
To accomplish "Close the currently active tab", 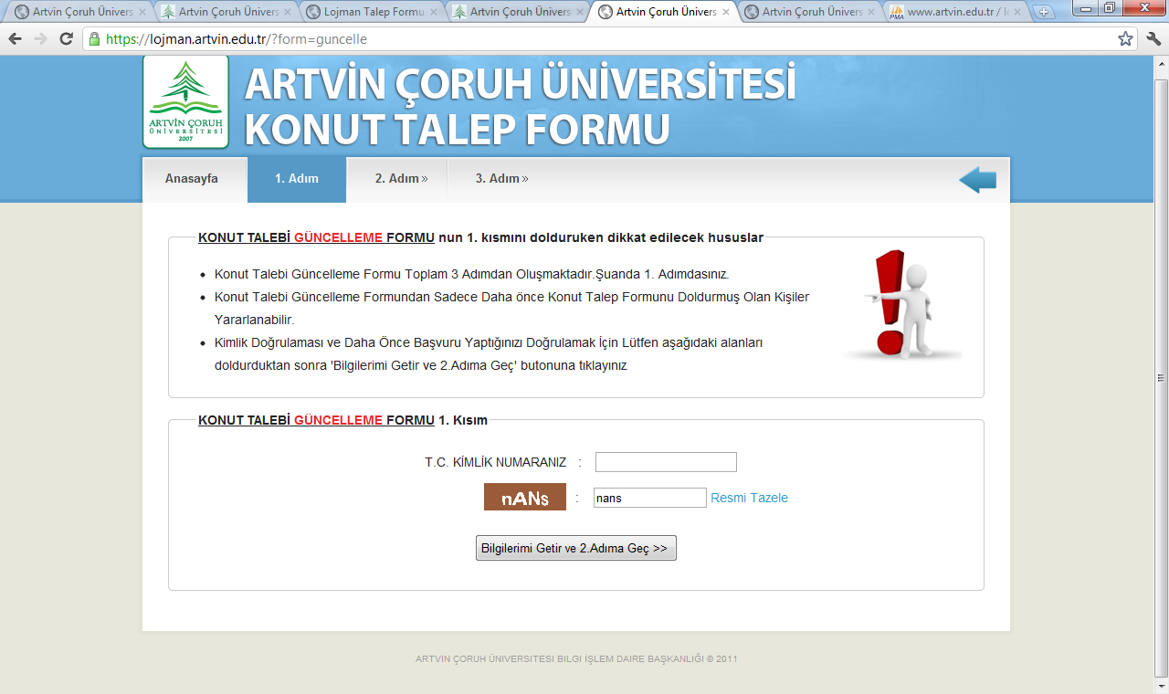I will tap(726, 13).
